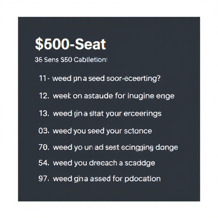The width and height of the screenshot is (218, 218).
Task: Click the list number "97."
Action: point(44,178)
